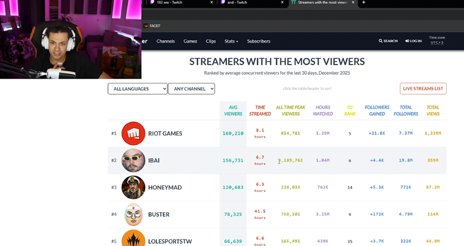Viewport: 464px width, 246px height.
Task: Go to Games in the nav bar
Action: (x=190, y=41)
